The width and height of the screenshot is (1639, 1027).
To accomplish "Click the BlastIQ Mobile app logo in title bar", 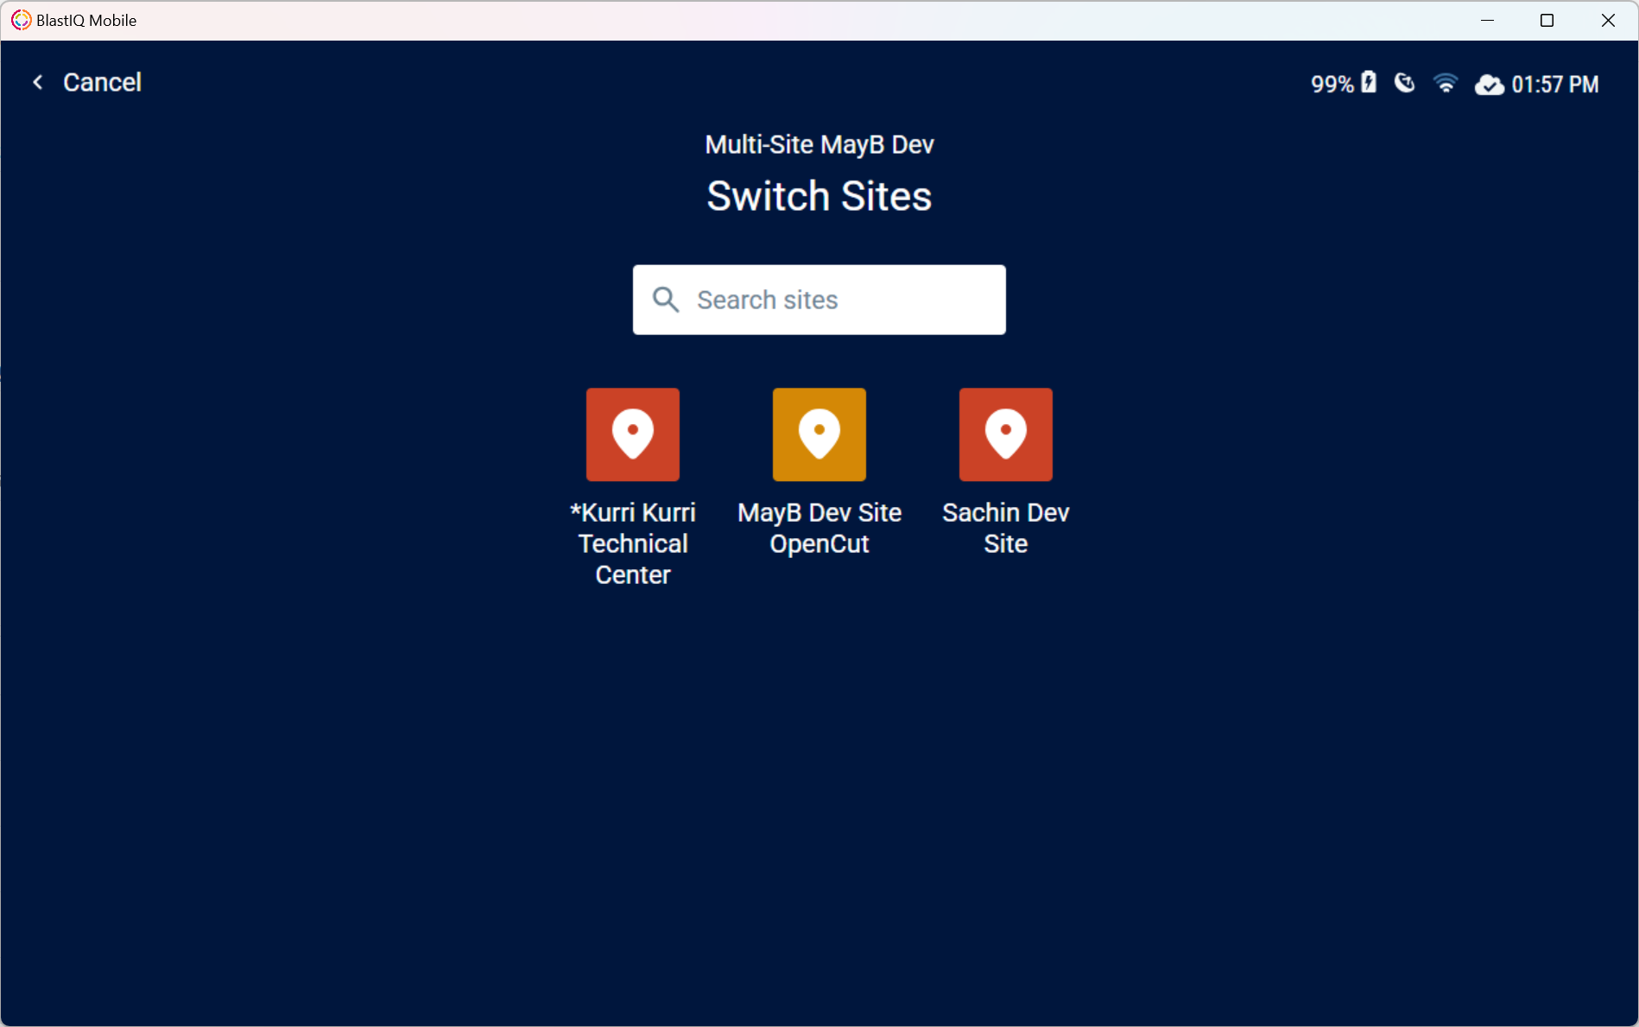I will tap(21, 20).
